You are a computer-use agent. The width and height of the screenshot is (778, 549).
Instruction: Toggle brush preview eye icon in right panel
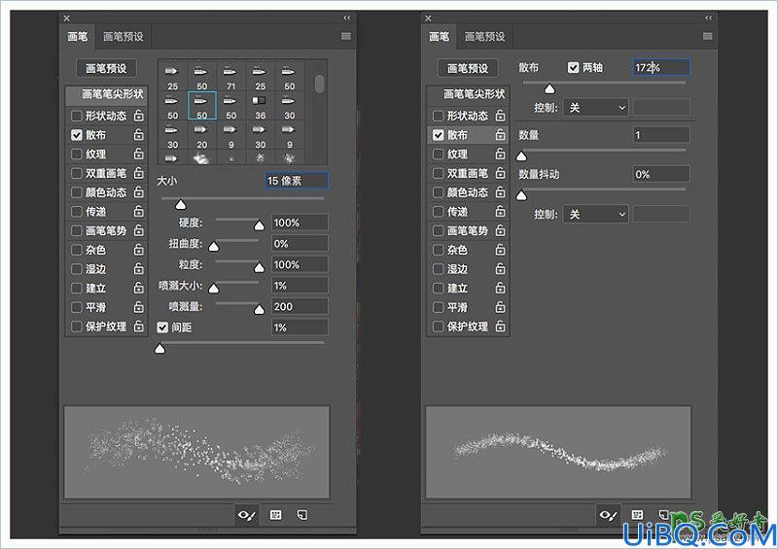(x=608, y=515)
